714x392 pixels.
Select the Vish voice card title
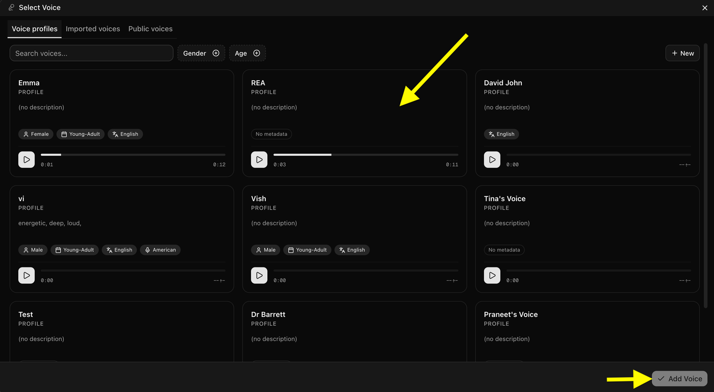pos(259,199)
